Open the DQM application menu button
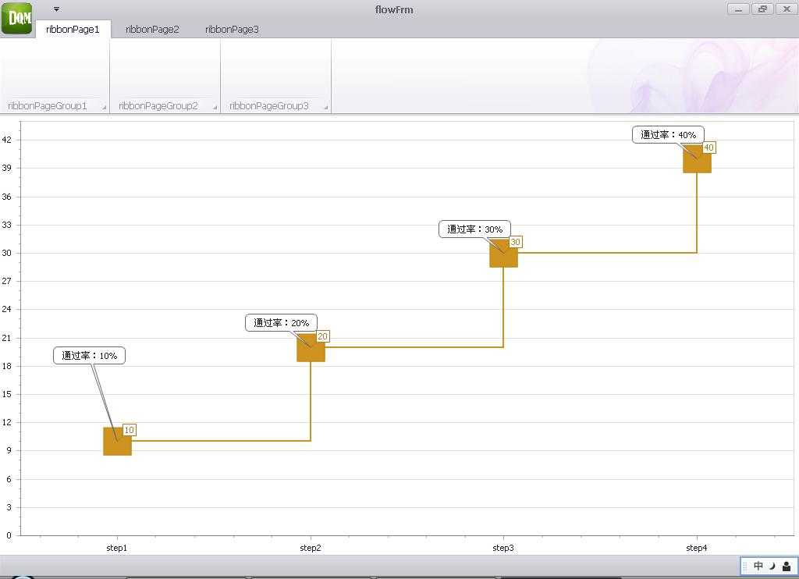 tap(17, 18)
